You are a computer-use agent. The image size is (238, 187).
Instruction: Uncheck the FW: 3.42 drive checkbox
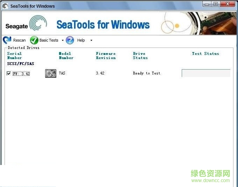point(9,73)
